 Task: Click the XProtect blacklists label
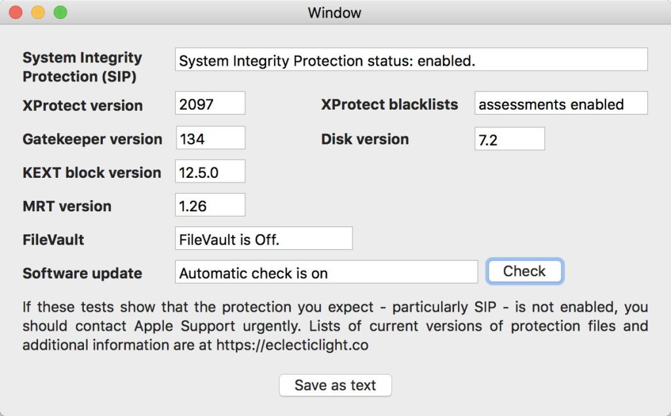coord(389,104)
